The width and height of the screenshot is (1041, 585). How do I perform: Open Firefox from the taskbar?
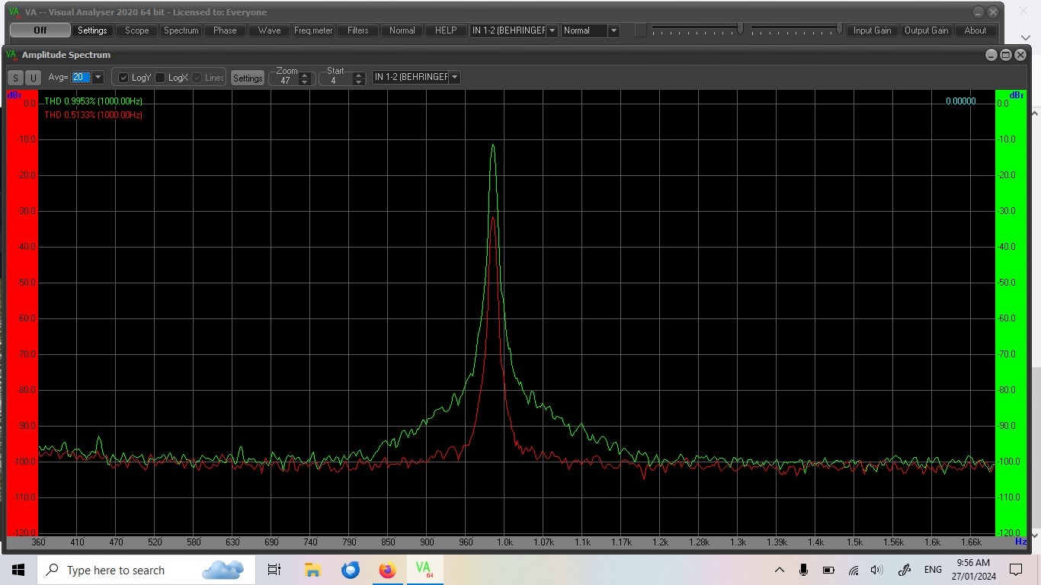coord(388,570)
